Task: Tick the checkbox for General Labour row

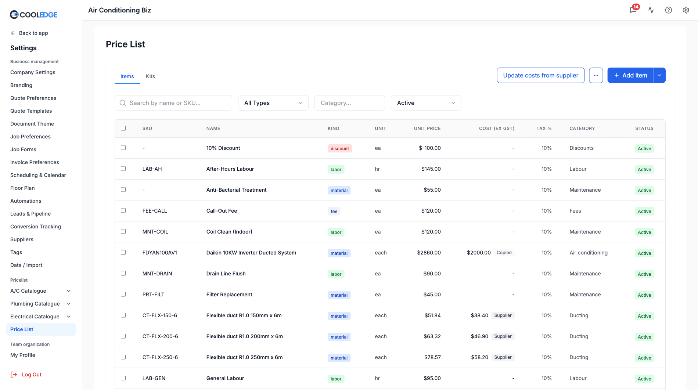Action: [x=123, y=378]
